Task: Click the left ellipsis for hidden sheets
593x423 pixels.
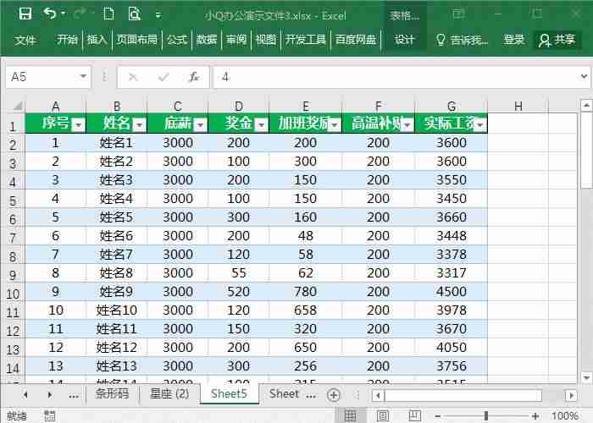Action: tap(74, 396)
